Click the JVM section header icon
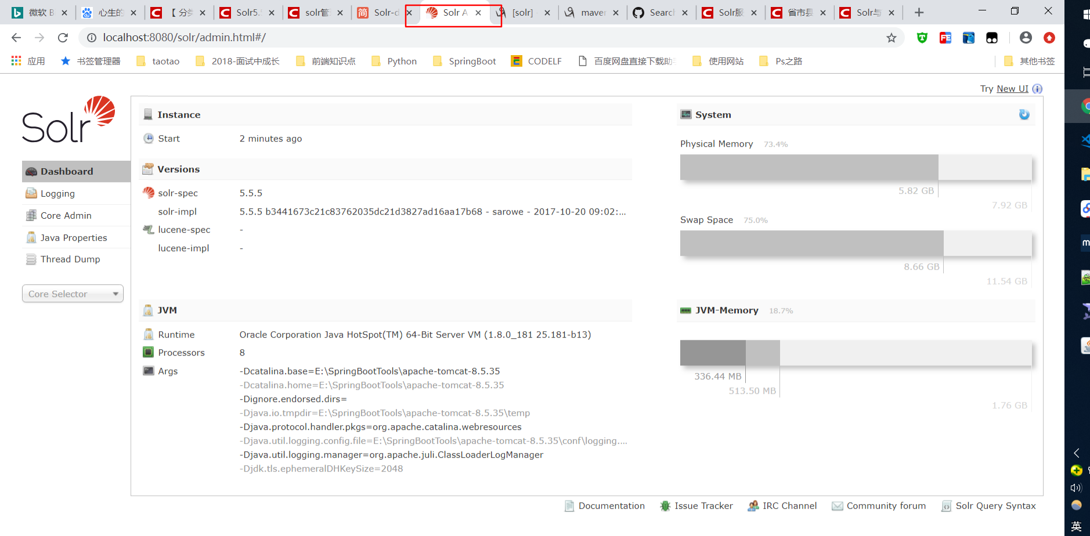 pos(148,310)
